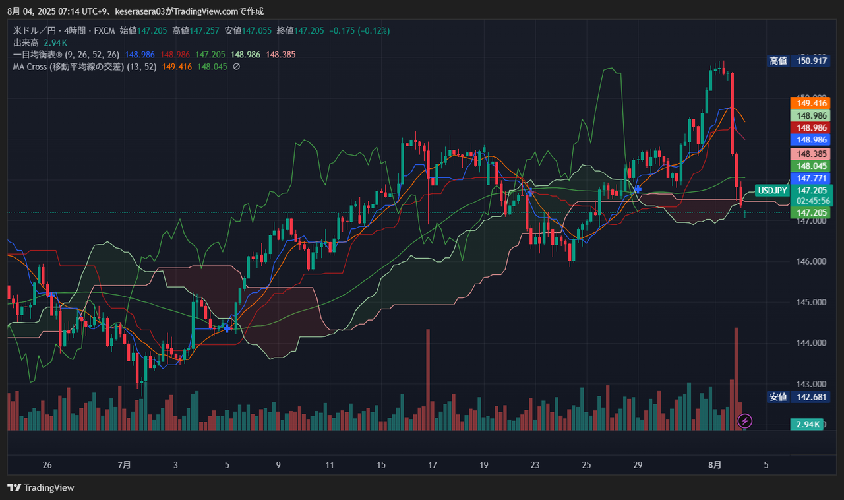Click the 25 date label on time axis
The image size is (844, 500).
pyautogui.click(x=586, y=465)
